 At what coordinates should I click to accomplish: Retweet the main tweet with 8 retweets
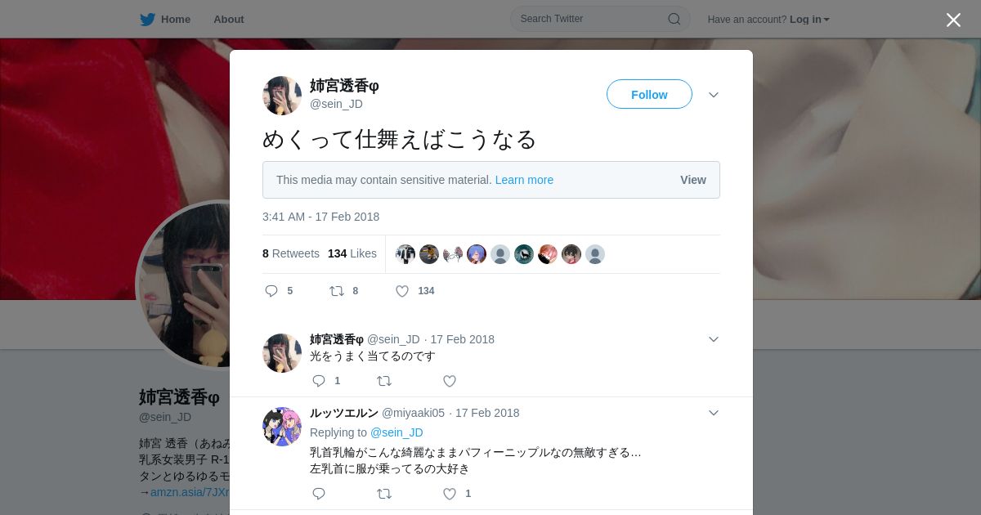(x=336, y=291)
